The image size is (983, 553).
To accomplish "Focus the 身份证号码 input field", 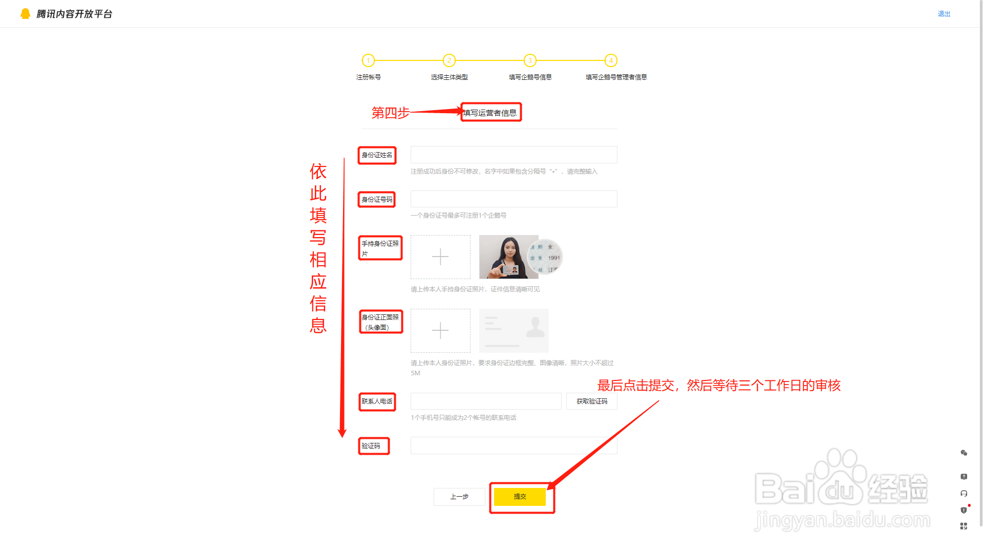I will coord(514,199).
